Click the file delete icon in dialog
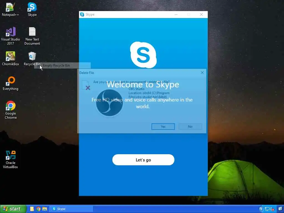Image resolution: width=284 pixels, height=213 pixels. pyautogui.click(x=86, y=85)
